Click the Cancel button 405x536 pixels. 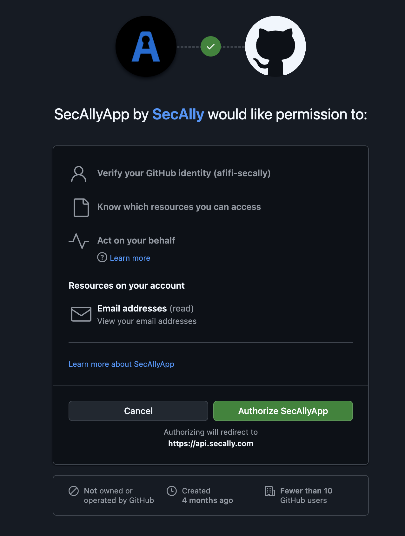[x=138, y=411]
